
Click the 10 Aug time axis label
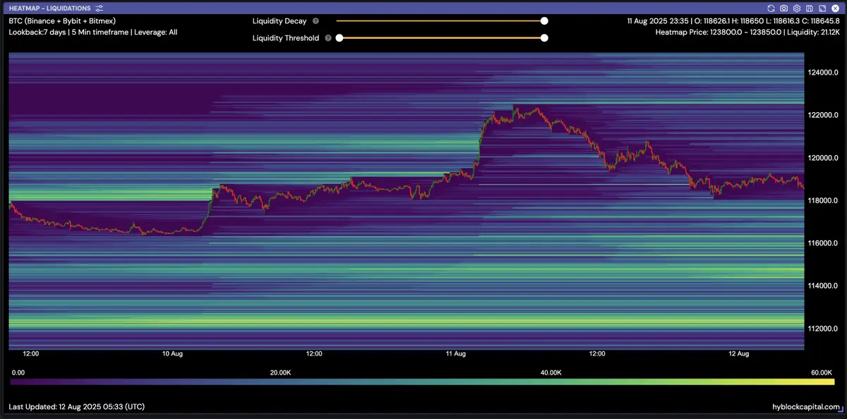(x=172, y=354)
